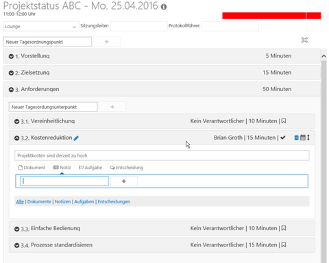Delete Kostenreduktion with the trash icon
Image resolution: width=329 pixels, height=263 pixels.
tap(296, 138)
